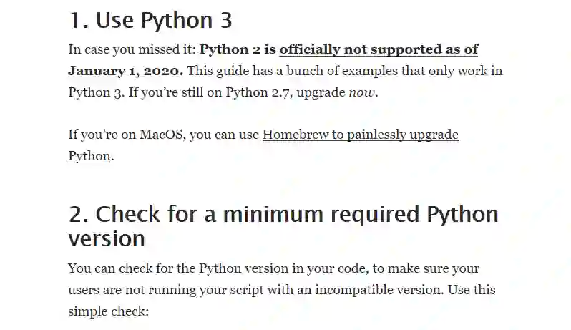Click the underlined "January 1, 2020." link text
This screenshot has width=571, height=330.
[x=125, y=71]
